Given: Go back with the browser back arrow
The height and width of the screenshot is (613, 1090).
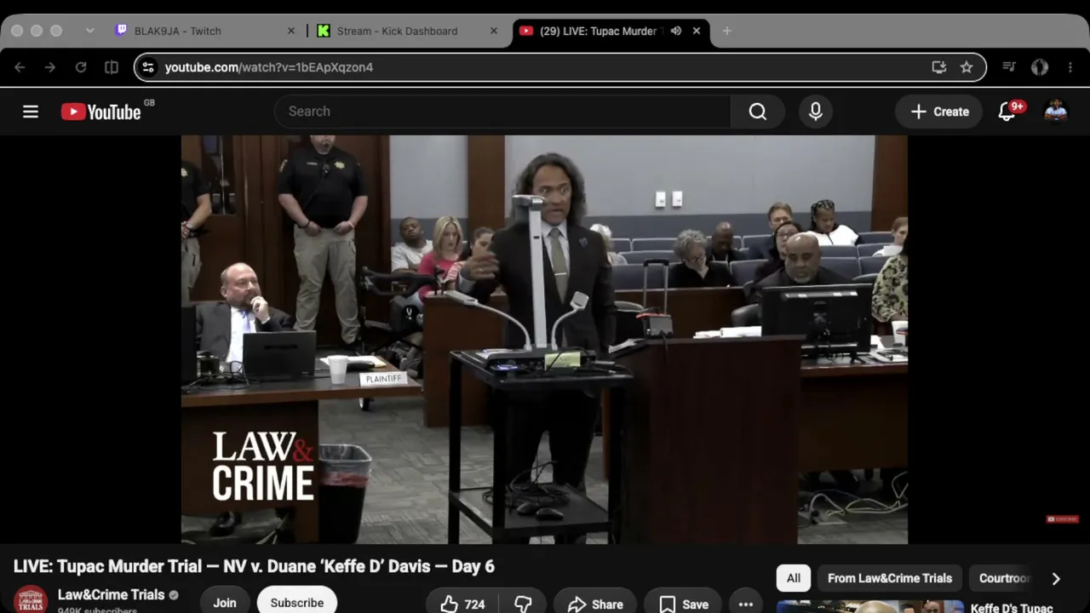Looking at the screenshot, I should [x=20, y=67].
